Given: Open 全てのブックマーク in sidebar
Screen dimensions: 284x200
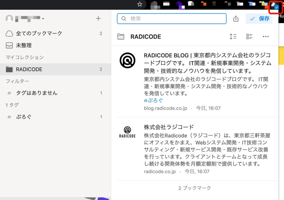Looking at the screenshot, I should click(x=55, y=33).
